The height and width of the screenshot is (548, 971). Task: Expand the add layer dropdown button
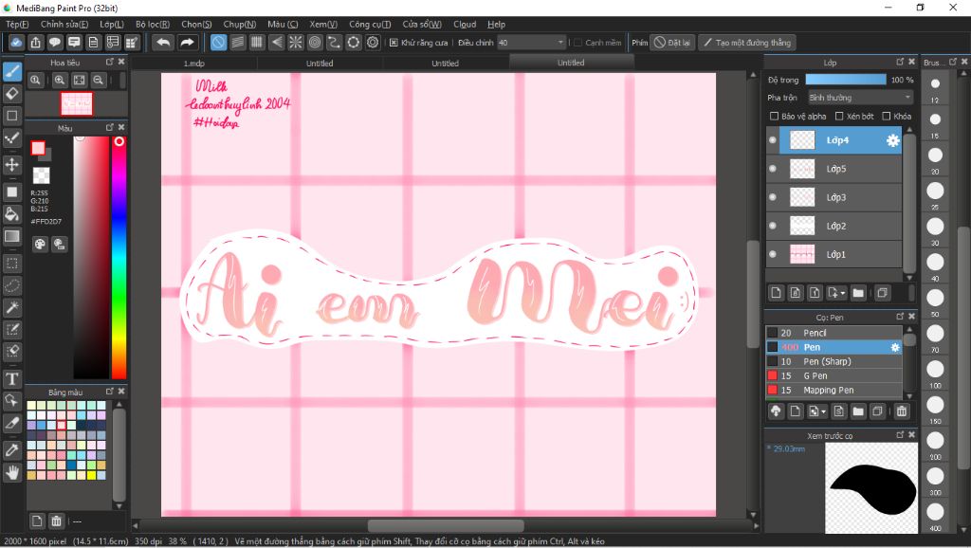click(x=836, y=293)
